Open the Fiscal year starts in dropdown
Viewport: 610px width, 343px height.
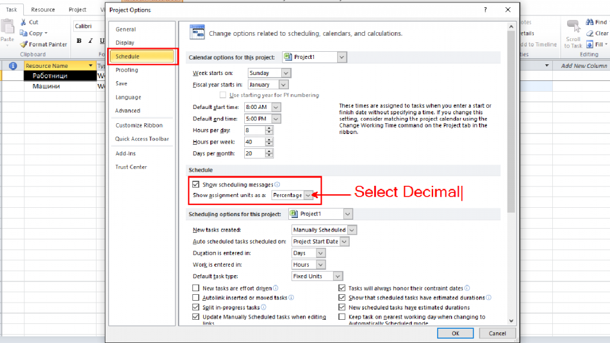284,85
